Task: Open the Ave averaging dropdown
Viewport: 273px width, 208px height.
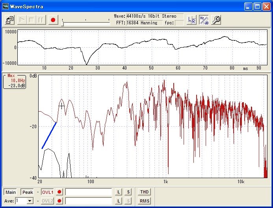Action: [x=30, y=201]
